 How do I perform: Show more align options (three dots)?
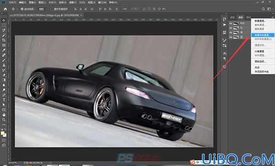125,9
